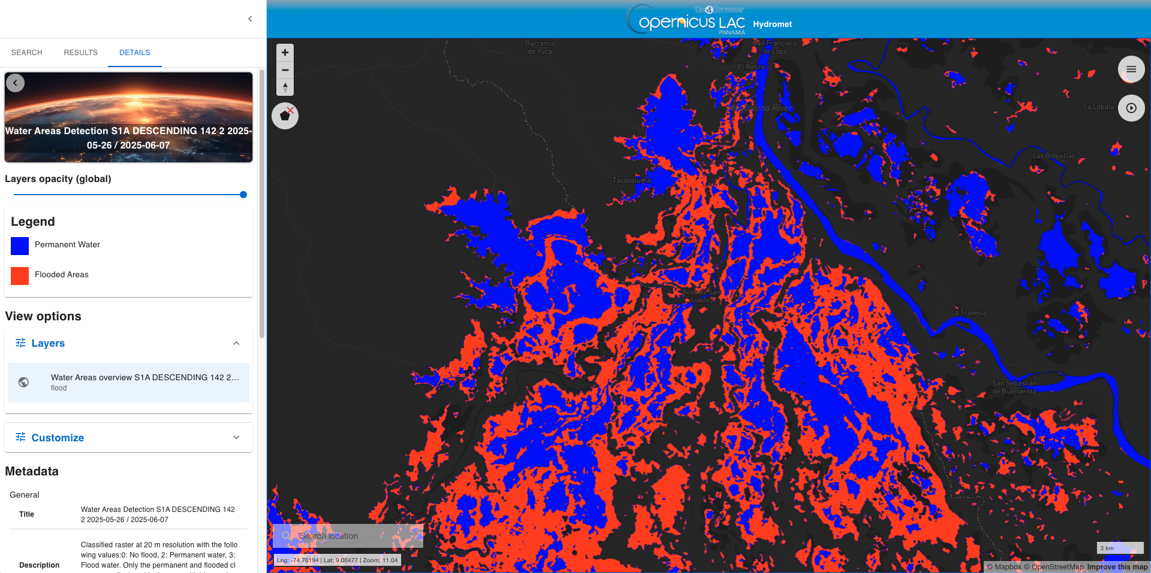Toggle globe icon of Water Areas layer
The height and width of the screenshot is (573, 1151).
tap(23, 382)
